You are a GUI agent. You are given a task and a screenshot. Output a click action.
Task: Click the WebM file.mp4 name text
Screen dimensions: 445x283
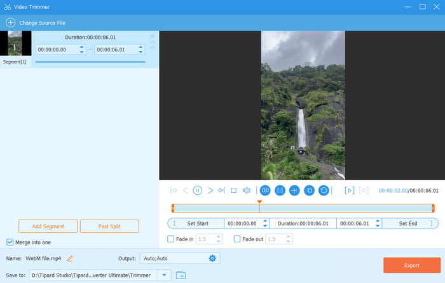(x=43, y=258)
